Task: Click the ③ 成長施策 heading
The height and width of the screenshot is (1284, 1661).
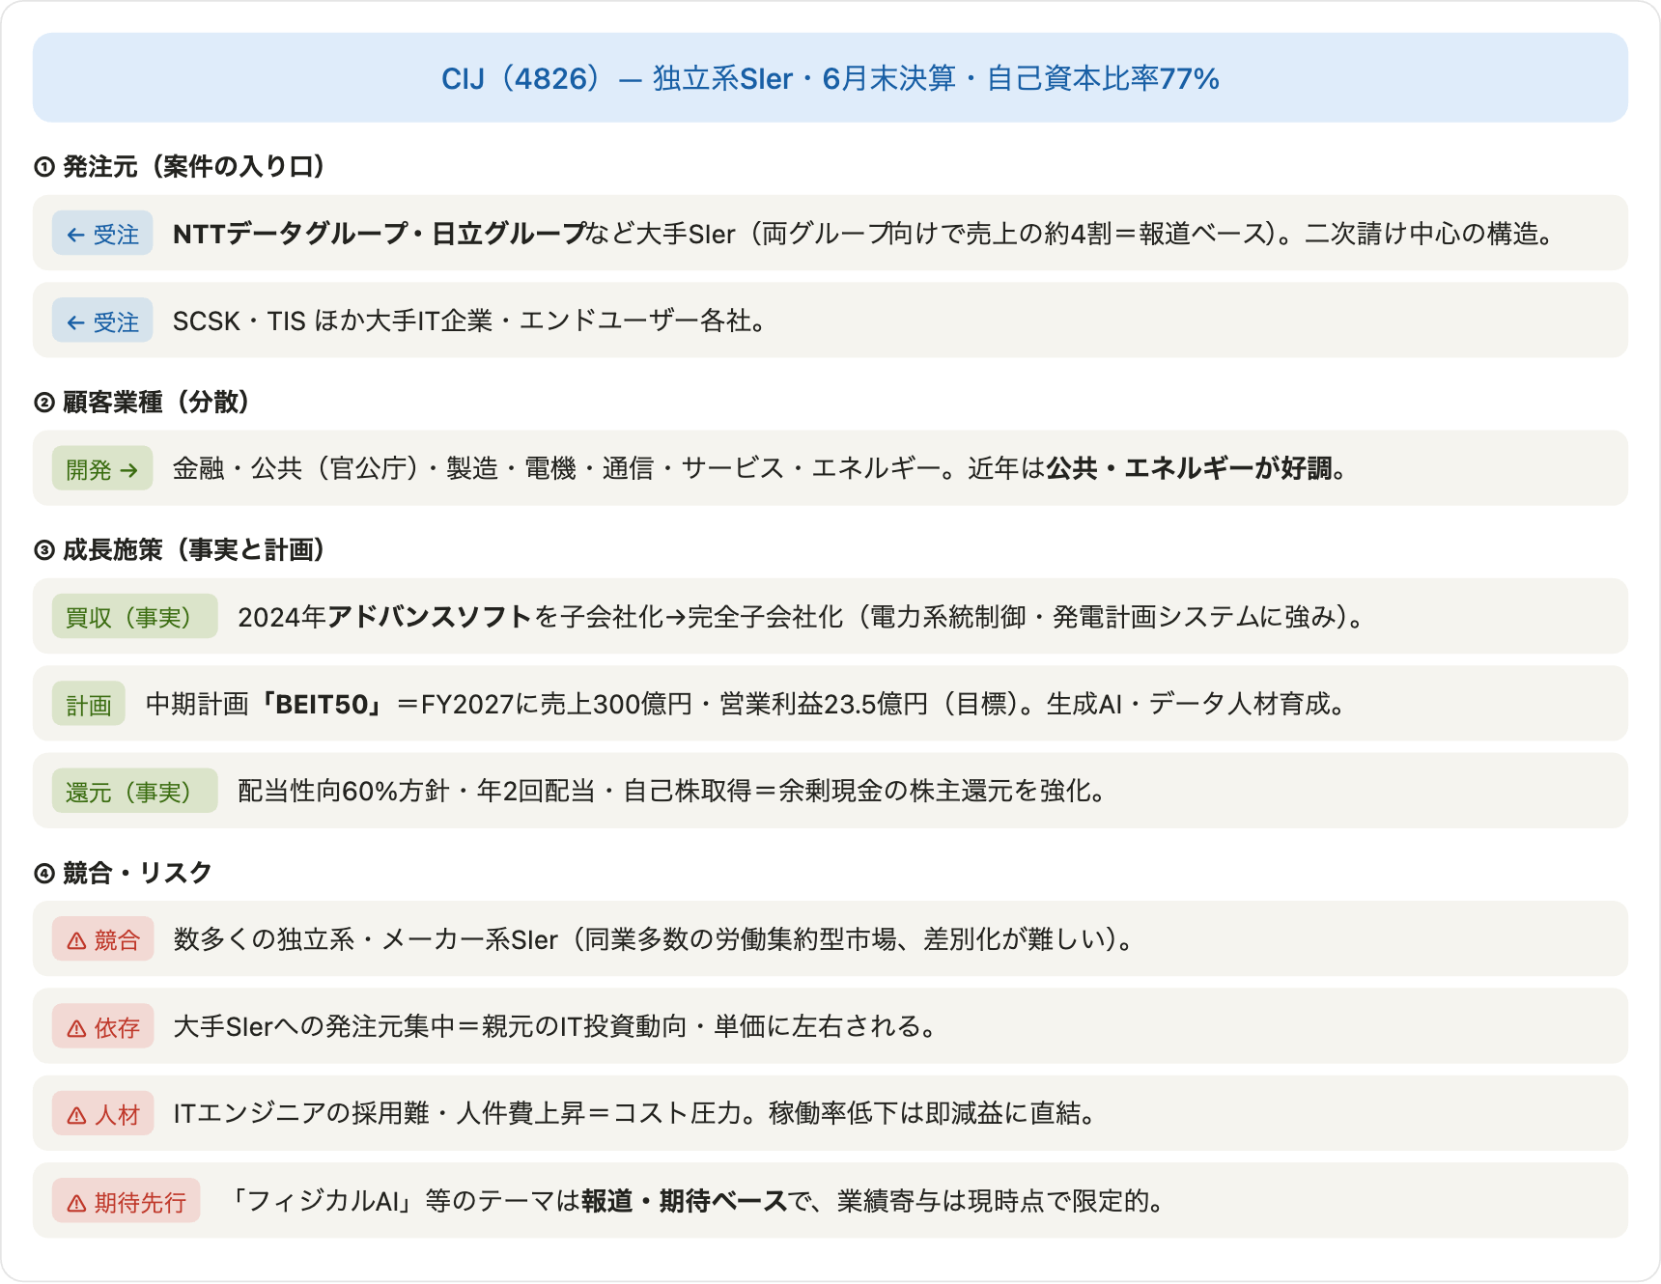Action: [x=180, y=550]
